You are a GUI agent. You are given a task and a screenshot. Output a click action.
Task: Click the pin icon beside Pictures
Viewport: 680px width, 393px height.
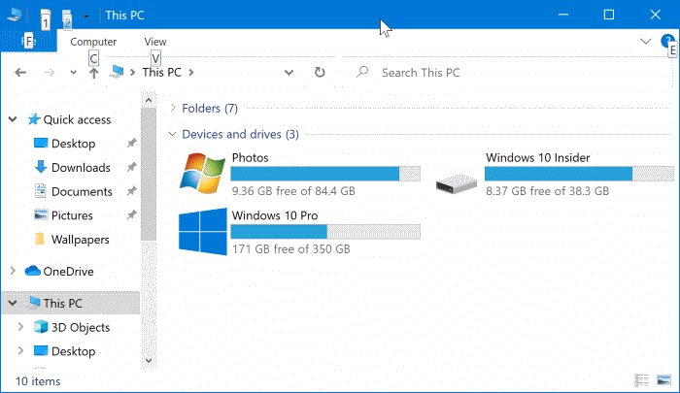(x=132, y=214)
